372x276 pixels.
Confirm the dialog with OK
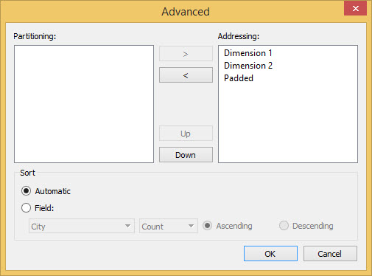click(270, 254)
